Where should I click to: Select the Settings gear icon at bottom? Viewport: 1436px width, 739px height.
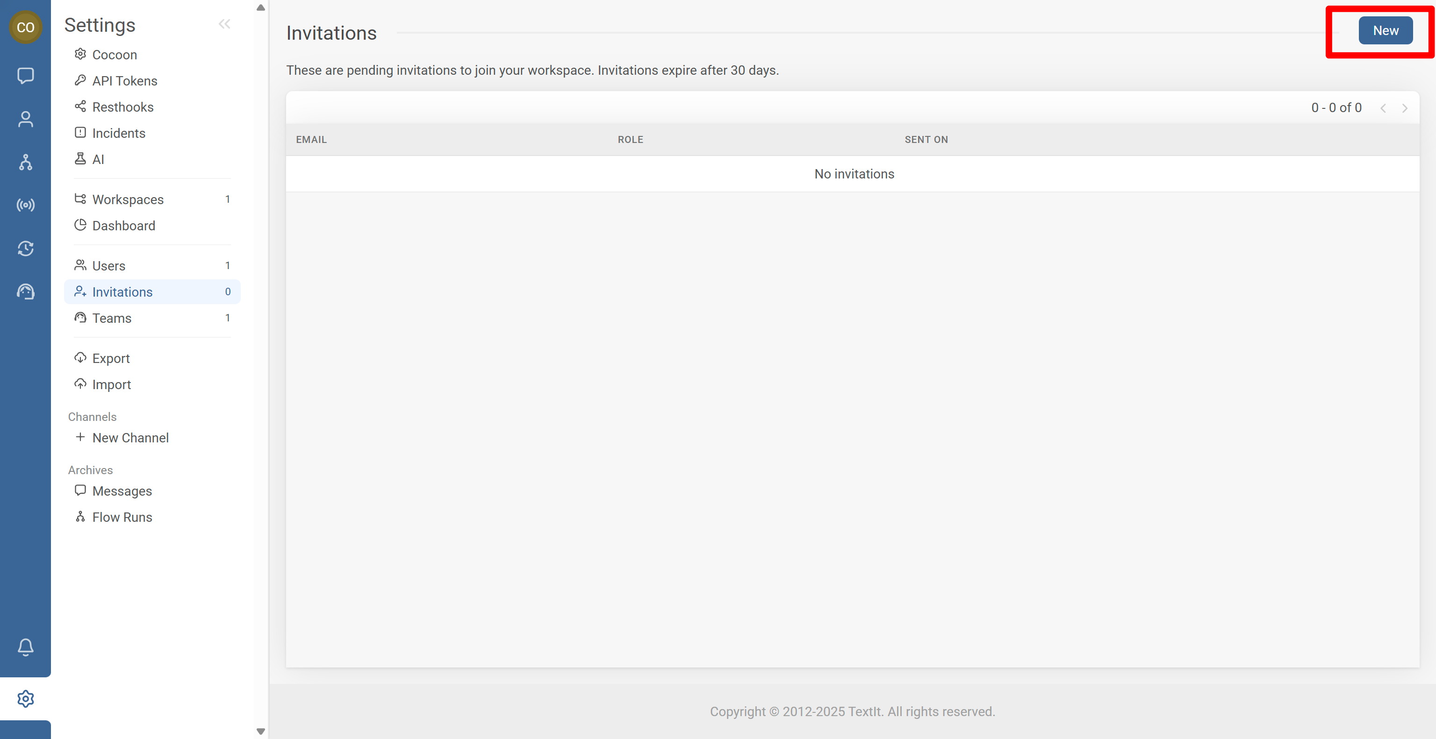coord(26,699)
